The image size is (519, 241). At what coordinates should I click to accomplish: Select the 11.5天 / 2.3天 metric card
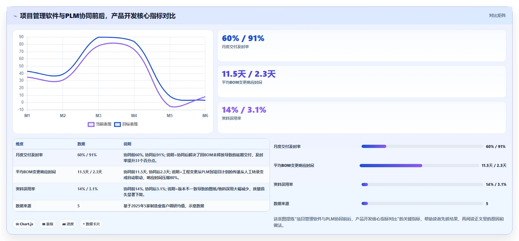[362, 82]
